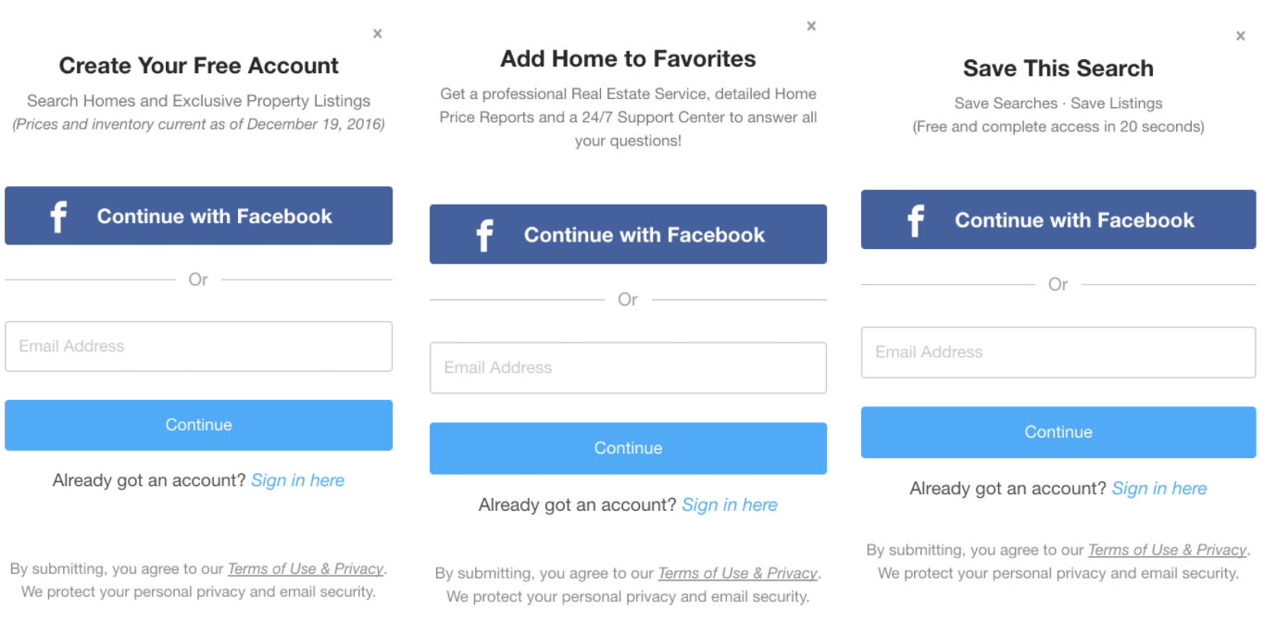
Task: Click Sign in here in Save This Search
Action: [1159, 489]
